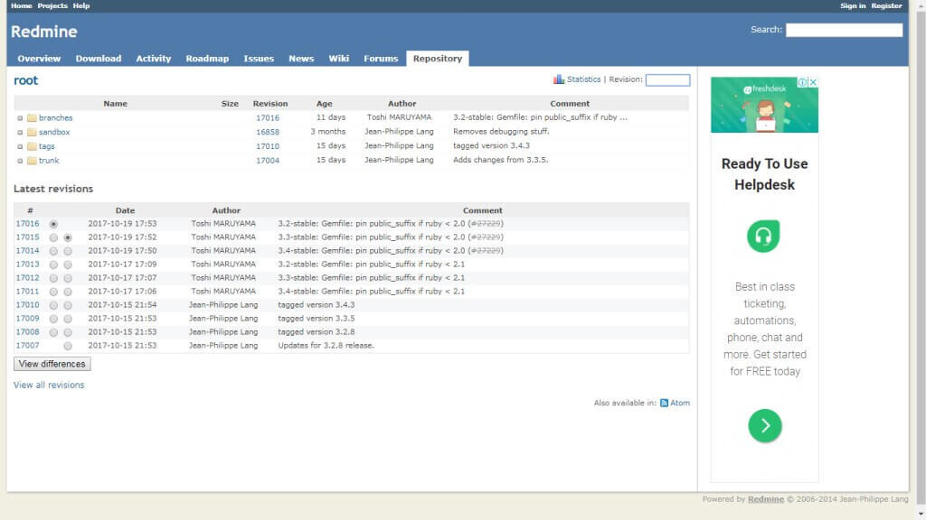This screenshot has width=926, height=520.
Task: Expand the tags directory
Action: click(20, 146)
